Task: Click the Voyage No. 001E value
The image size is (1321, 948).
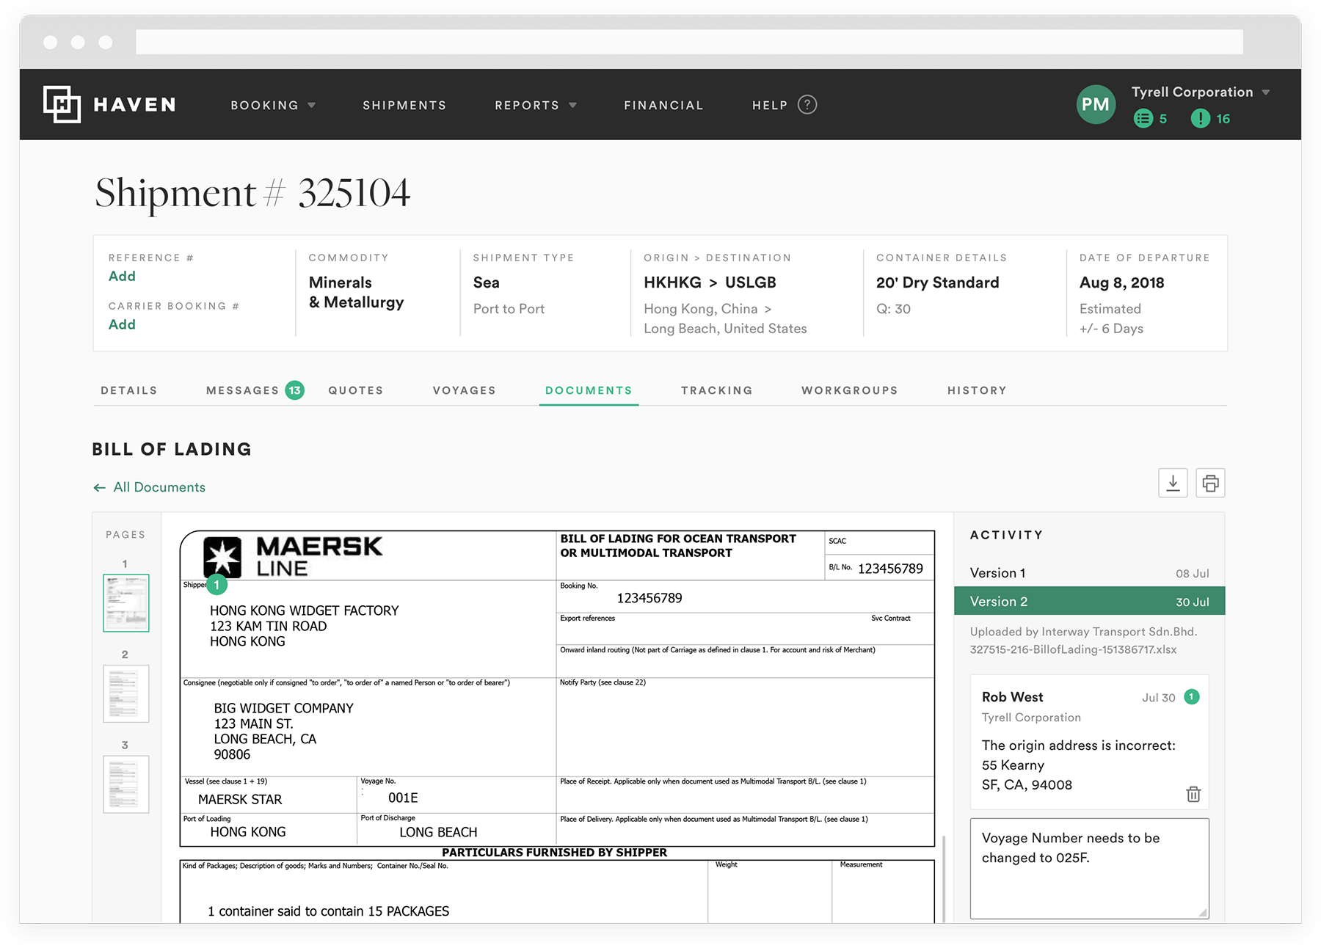Action: [x=403, y=798]
